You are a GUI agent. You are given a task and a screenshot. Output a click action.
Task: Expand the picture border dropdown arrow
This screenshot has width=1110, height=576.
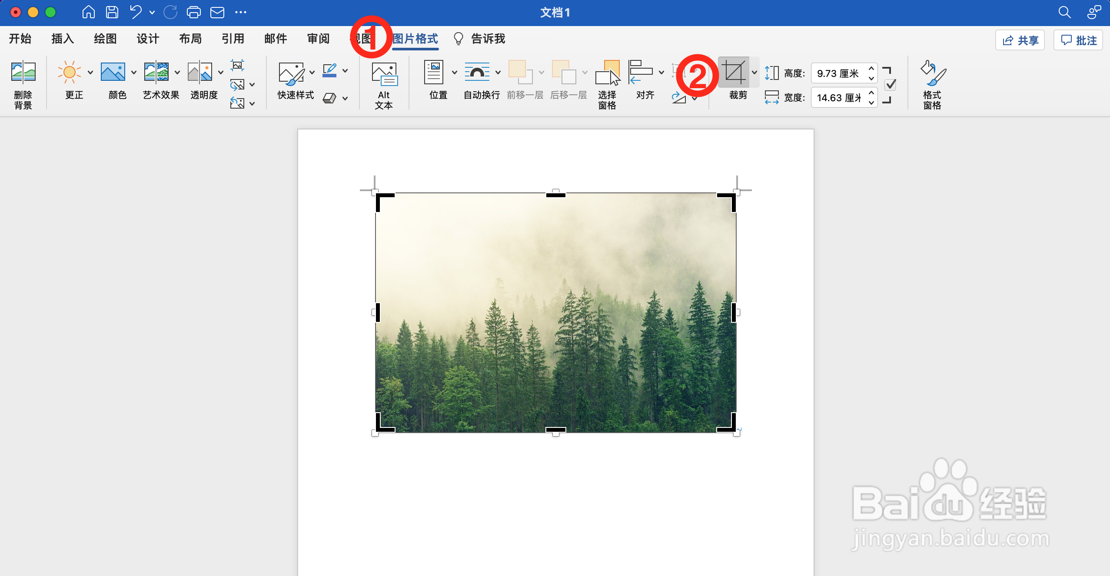coord(345,70)
